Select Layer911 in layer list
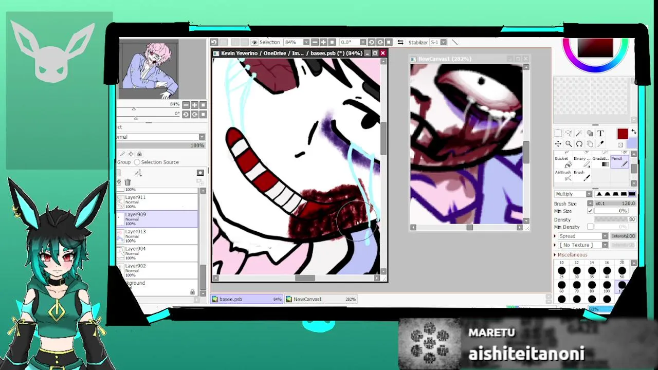 click(158, 202)
